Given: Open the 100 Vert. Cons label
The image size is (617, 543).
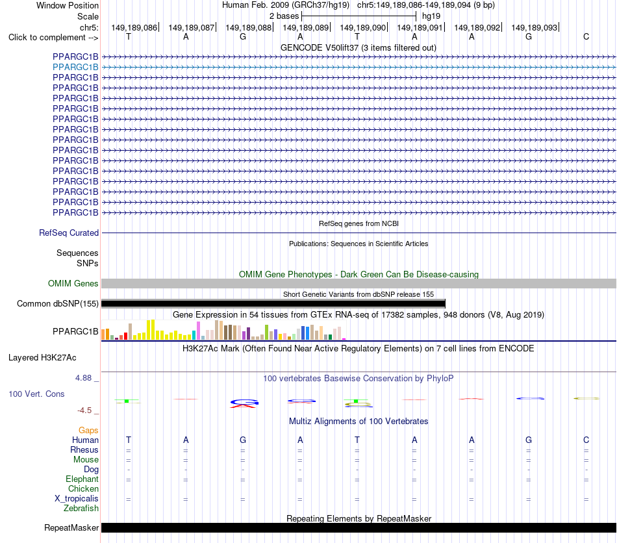Looking at the screenshot, I should 36,394.
